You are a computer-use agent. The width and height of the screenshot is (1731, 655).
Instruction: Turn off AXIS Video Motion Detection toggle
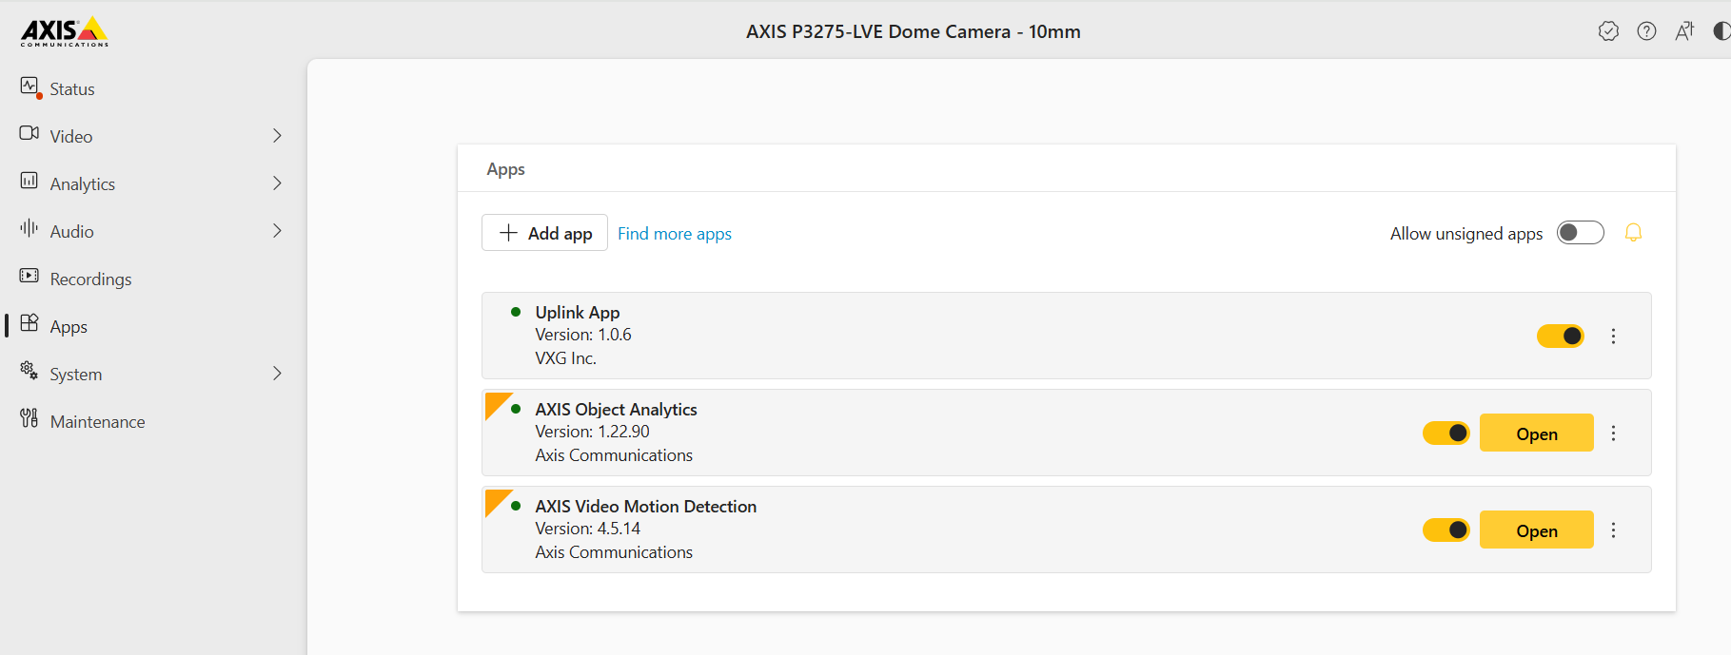click(1446, 530)
